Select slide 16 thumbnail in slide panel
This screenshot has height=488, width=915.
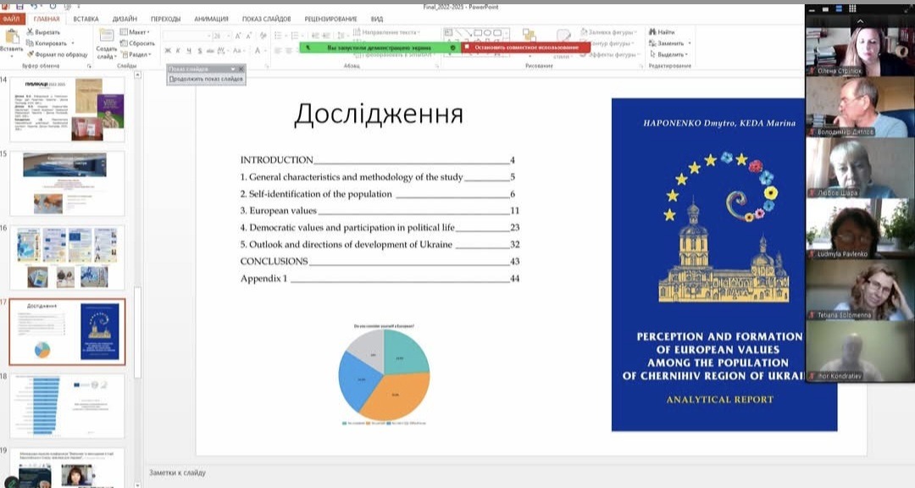point(66,258)
